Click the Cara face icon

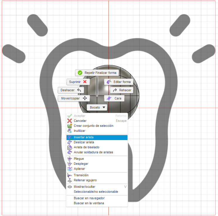[x=109, y=98]
